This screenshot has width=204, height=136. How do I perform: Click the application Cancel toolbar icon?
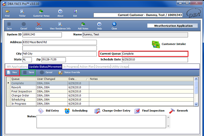click(24, 26)
